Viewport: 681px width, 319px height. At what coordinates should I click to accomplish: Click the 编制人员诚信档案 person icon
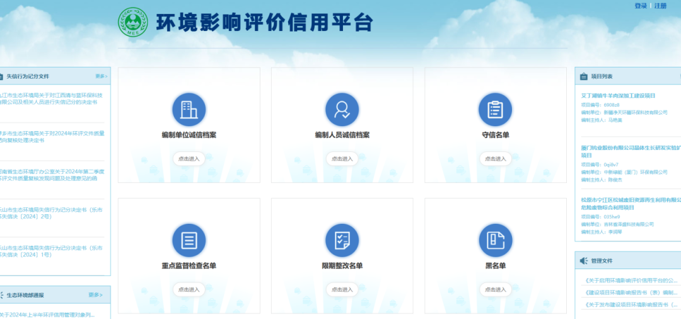(x=342, y=109)
